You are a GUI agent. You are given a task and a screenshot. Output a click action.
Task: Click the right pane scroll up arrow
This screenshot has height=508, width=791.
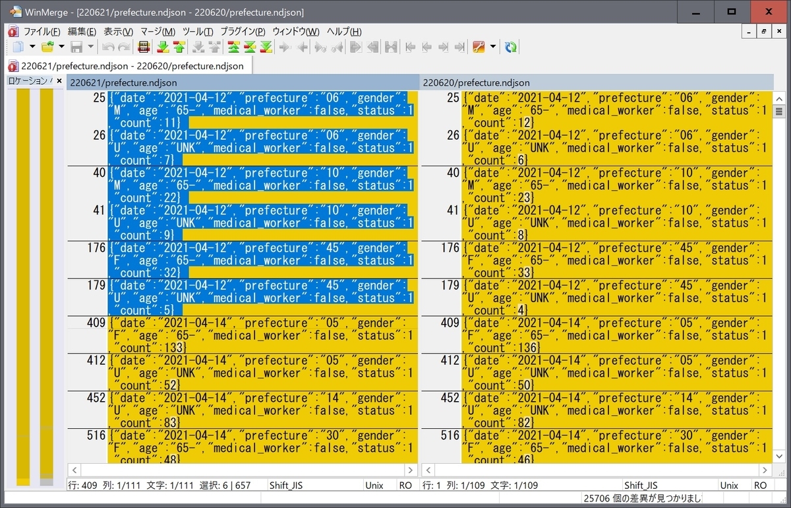click(778, 98)
